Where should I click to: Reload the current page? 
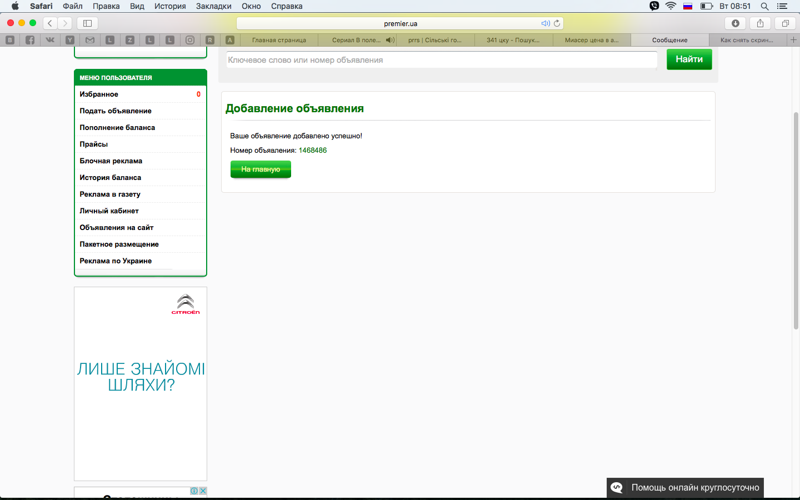[557, 23]
